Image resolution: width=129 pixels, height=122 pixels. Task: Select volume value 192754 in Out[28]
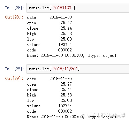pyautogui.click(x=65, y=44)
